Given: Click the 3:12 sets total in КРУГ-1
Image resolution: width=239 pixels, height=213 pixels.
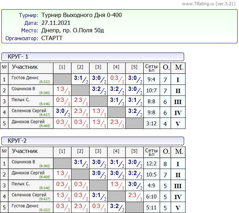Looking at the screenshot, I should (x=152, y=124).
